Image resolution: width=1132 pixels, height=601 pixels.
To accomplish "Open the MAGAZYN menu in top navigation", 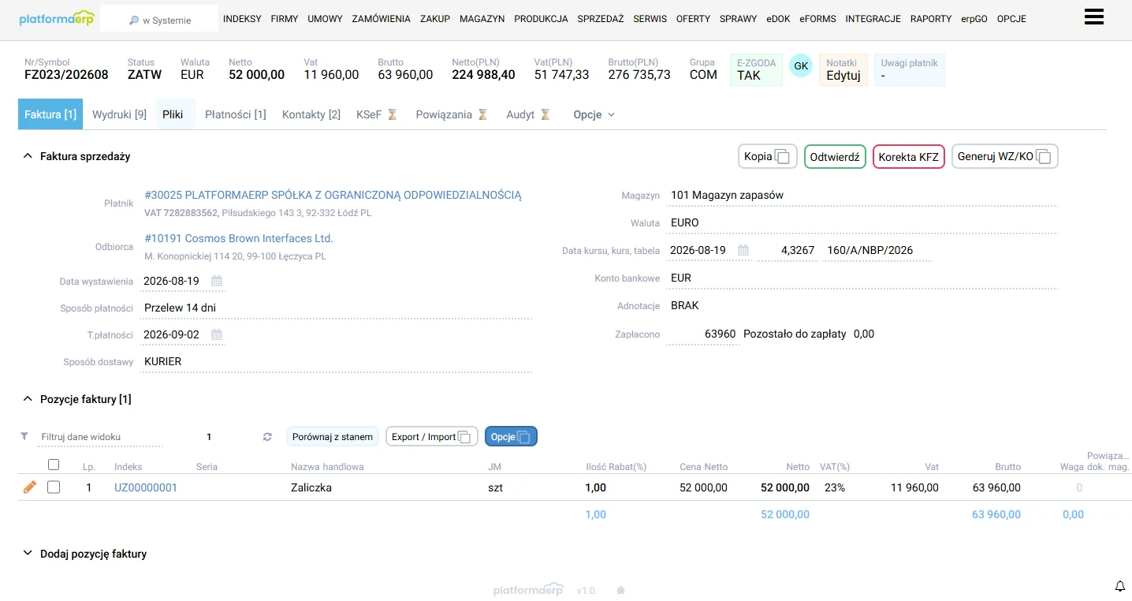I will [x=482, y=19].
